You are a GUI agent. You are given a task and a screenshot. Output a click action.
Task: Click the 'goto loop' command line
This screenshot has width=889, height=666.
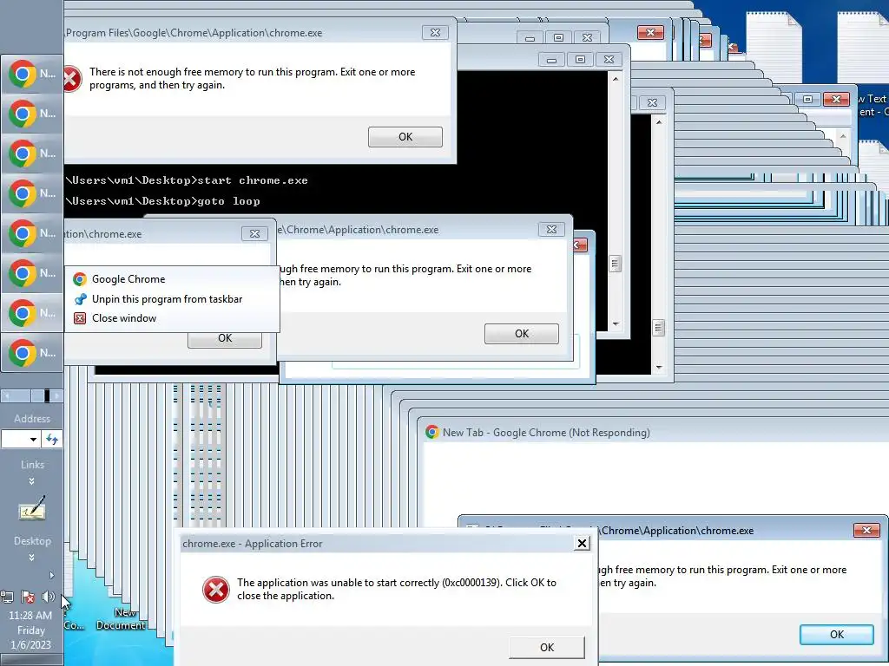click(x=163, y=201)
